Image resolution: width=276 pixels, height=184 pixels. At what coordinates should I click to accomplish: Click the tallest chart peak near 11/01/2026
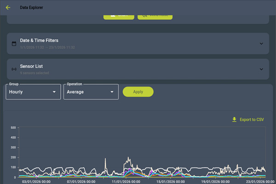click(127, 157)
